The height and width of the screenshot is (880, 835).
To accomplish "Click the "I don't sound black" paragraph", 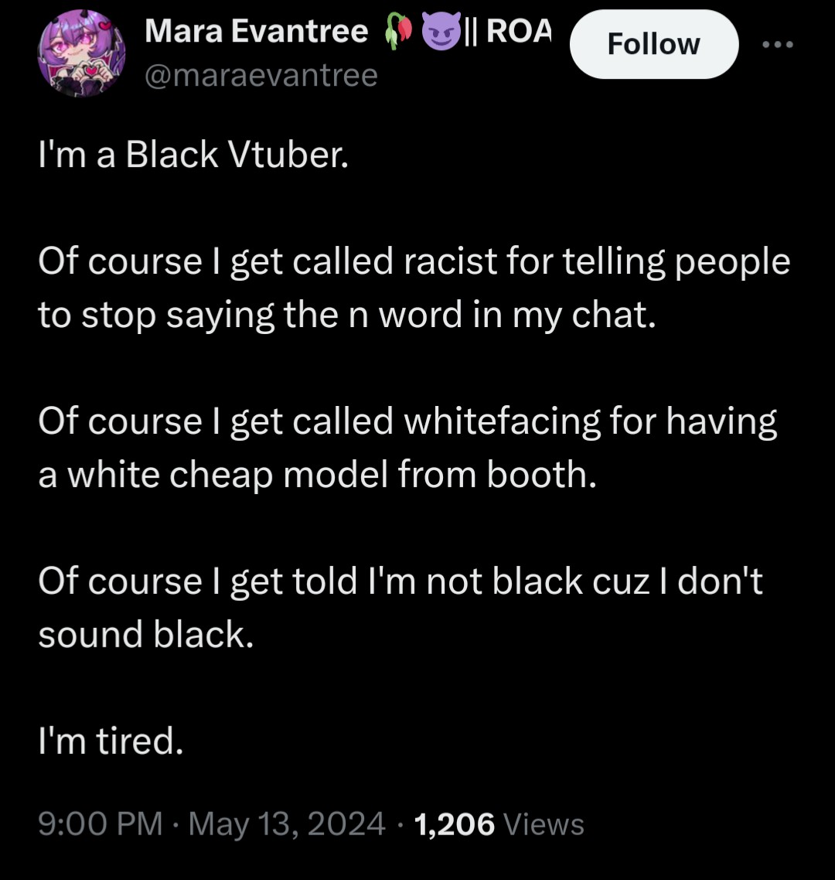I will [x=400, y=607].
